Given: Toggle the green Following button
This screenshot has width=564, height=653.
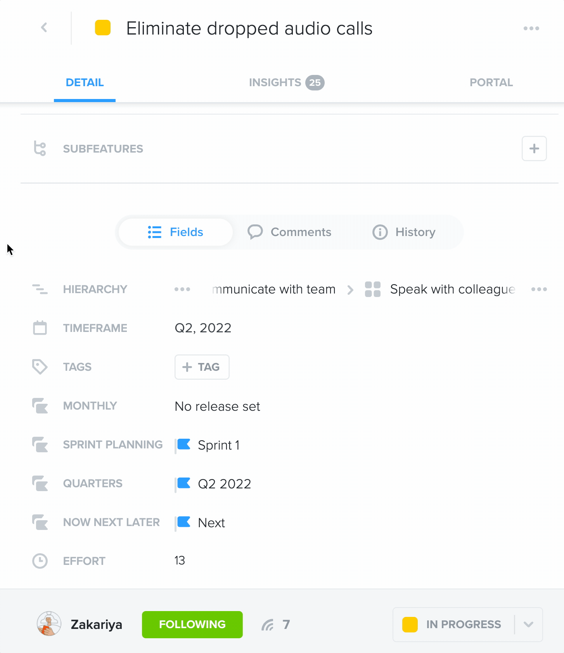Looking at the screenshot, I should click(192, 625).
